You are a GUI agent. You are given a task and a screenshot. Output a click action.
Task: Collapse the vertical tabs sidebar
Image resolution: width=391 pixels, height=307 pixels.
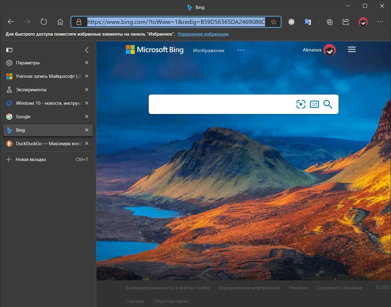point(87,50)
